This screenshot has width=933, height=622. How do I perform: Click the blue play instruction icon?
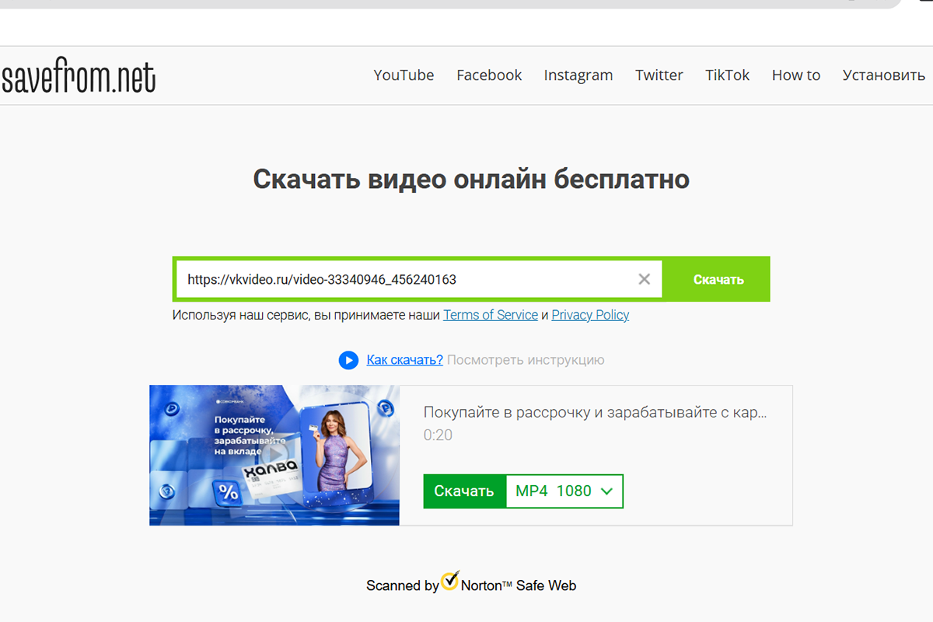[348, 360]
